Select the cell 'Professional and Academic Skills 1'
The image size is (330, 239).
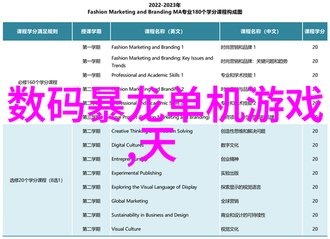click(147, 75)
